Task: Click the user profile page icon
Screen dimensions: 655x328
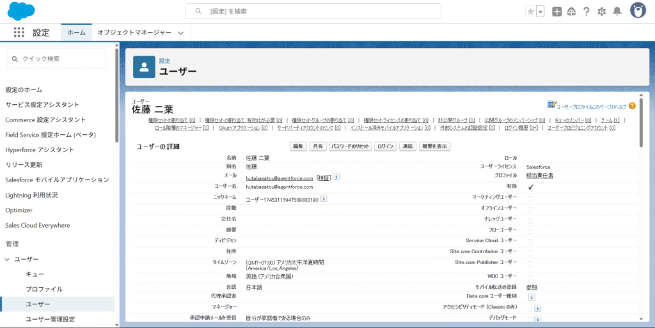Action: coord(551,104)
